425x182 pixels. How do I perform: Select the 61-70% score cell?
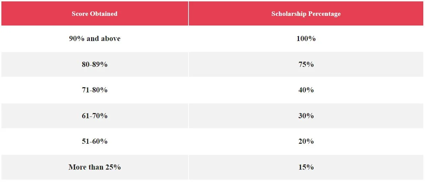pos(95,116)
